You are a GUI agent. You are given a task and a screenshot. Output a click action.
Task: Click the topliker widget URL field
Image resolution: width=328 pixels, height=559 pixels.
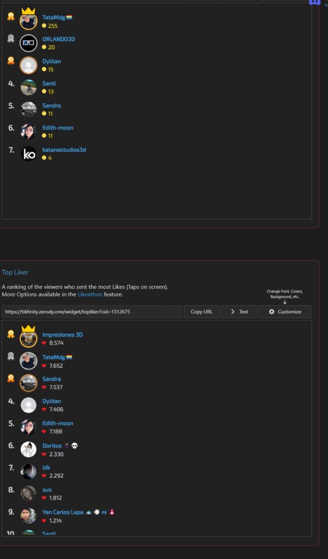coord(92,312)
